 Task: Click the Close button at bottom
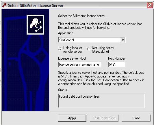pyautogui.click(x=136, y=118)
